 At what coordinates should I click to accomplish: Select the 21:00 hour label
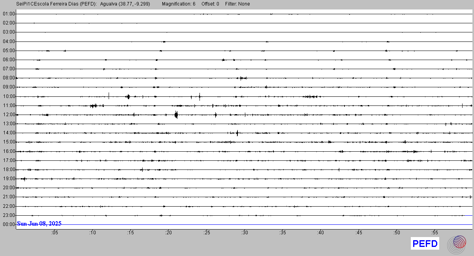(9, 197)
